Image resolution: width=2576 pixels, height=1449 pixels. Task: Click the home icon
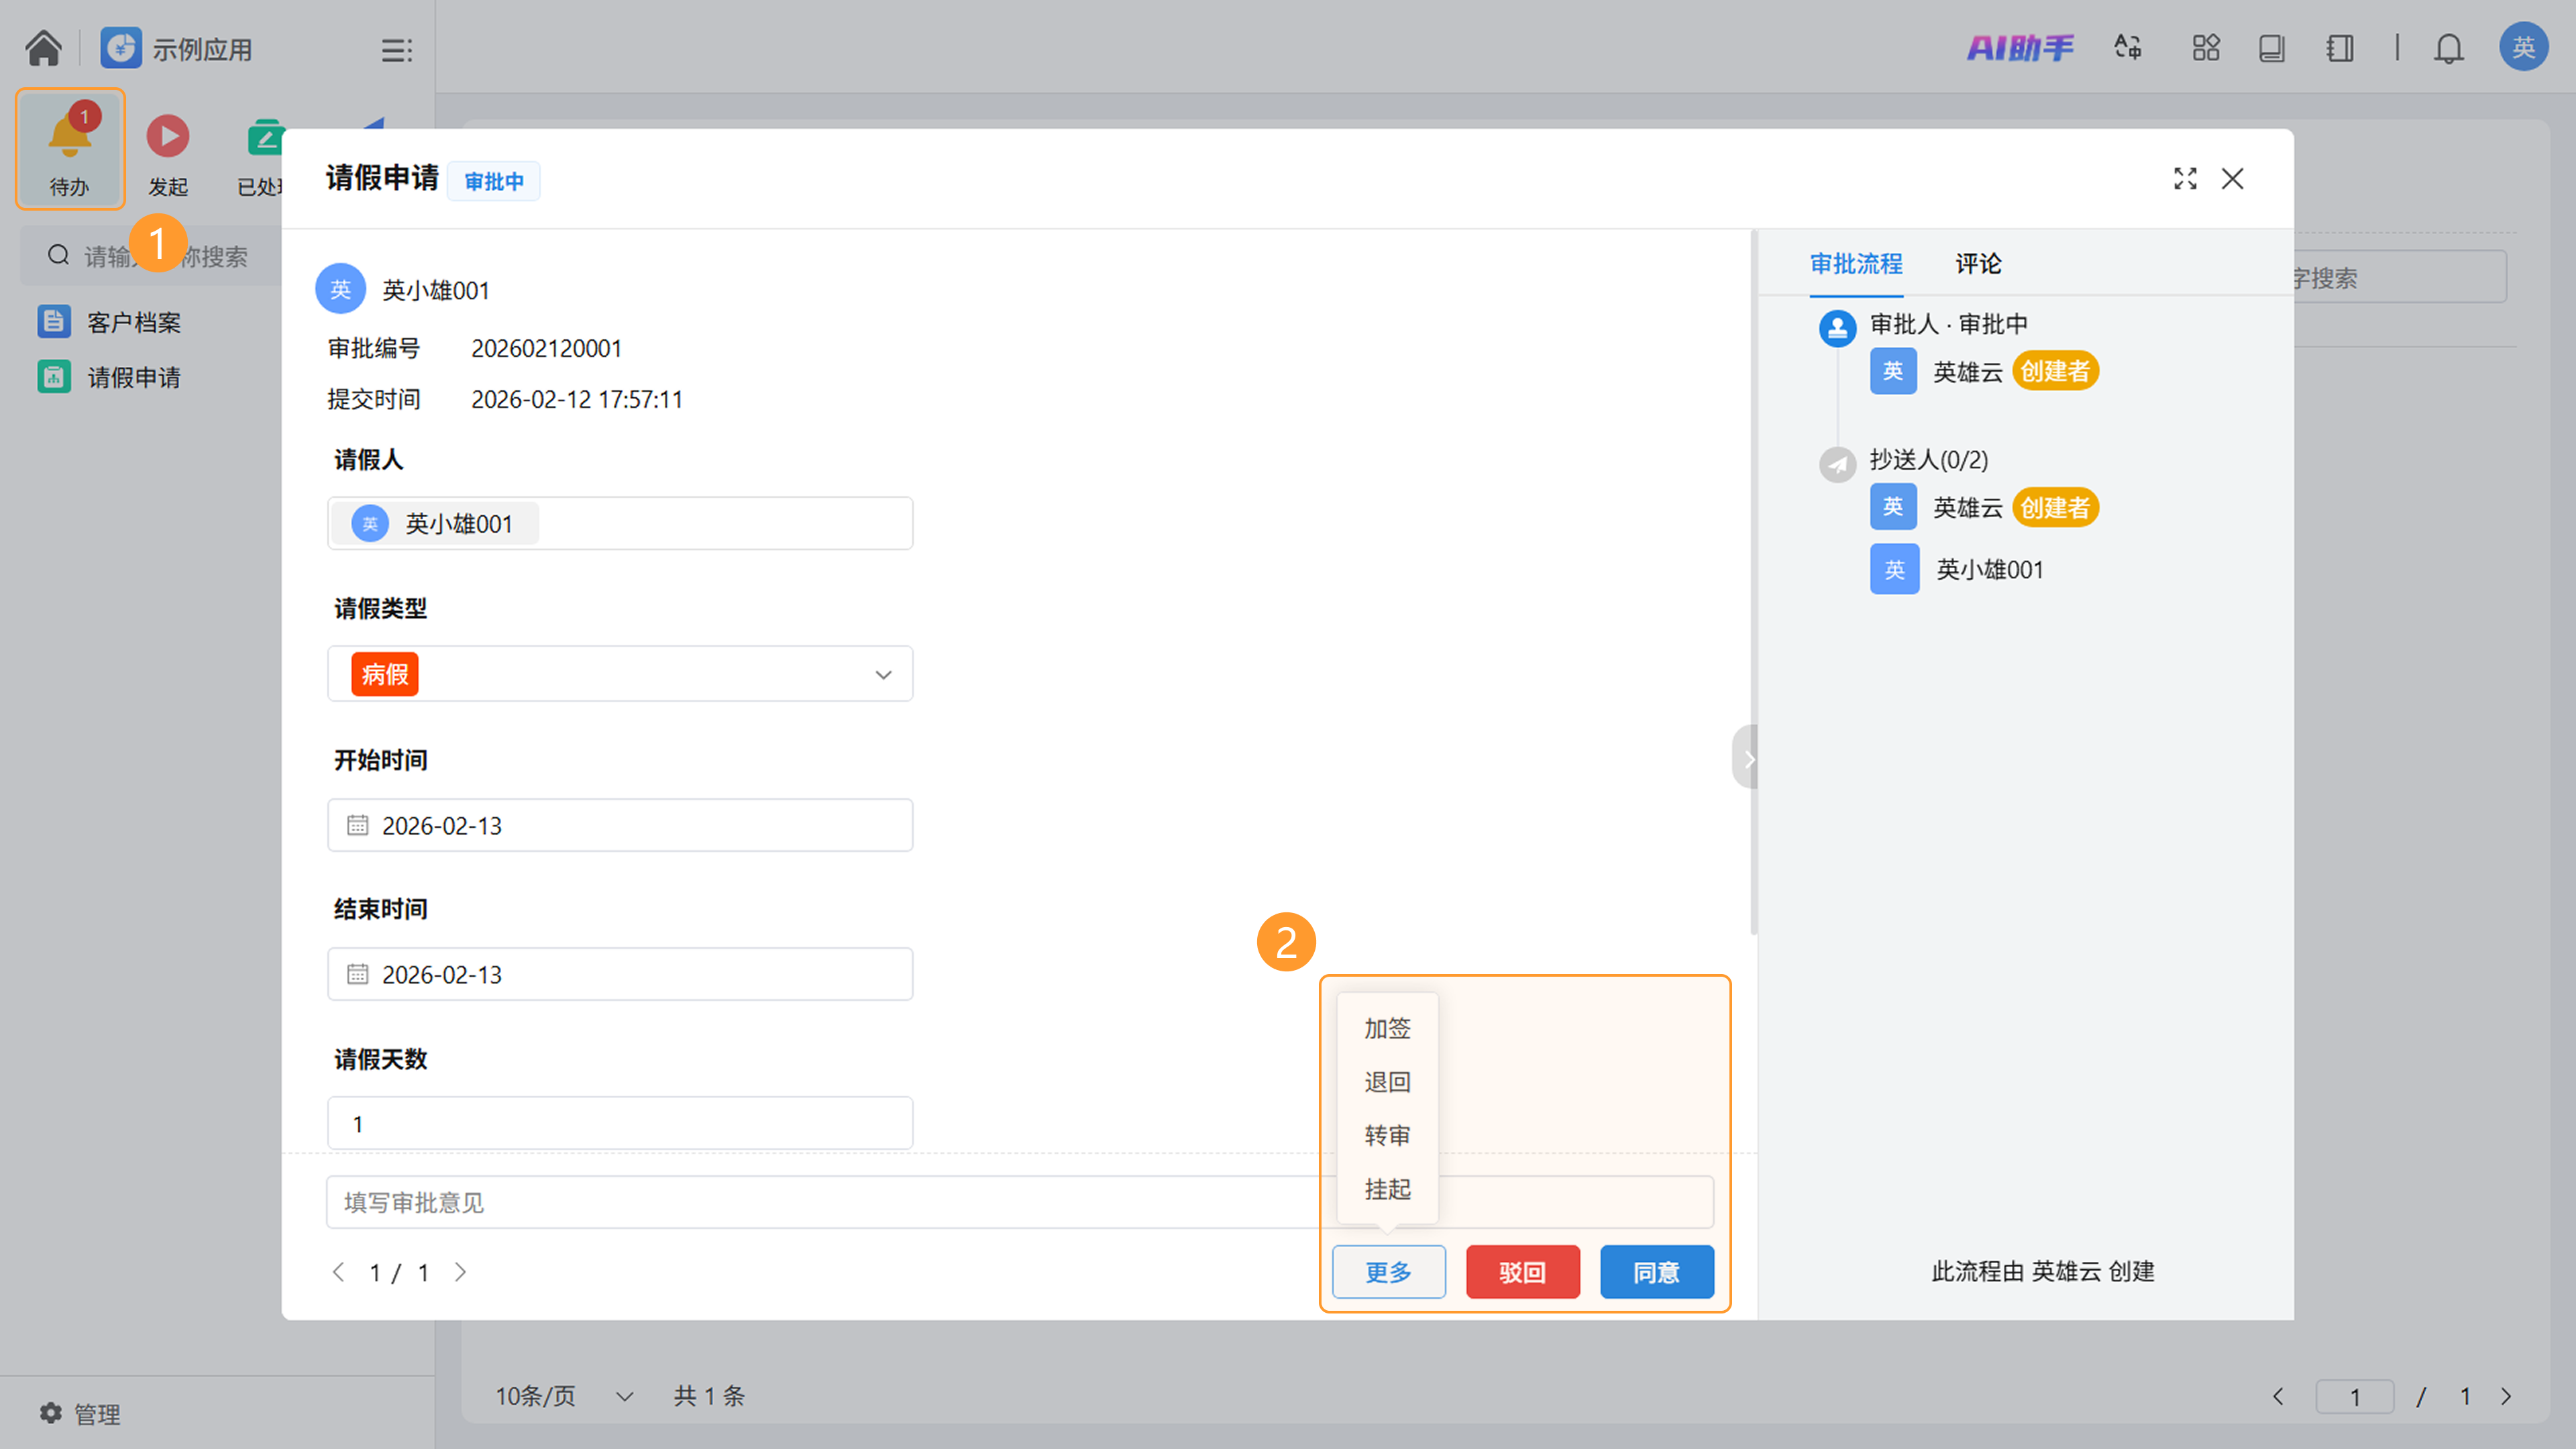[x=43, y=48]
